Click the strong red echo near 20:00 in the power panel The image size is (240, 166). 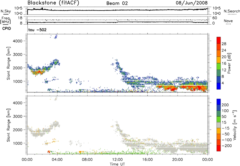pos(173,88)
